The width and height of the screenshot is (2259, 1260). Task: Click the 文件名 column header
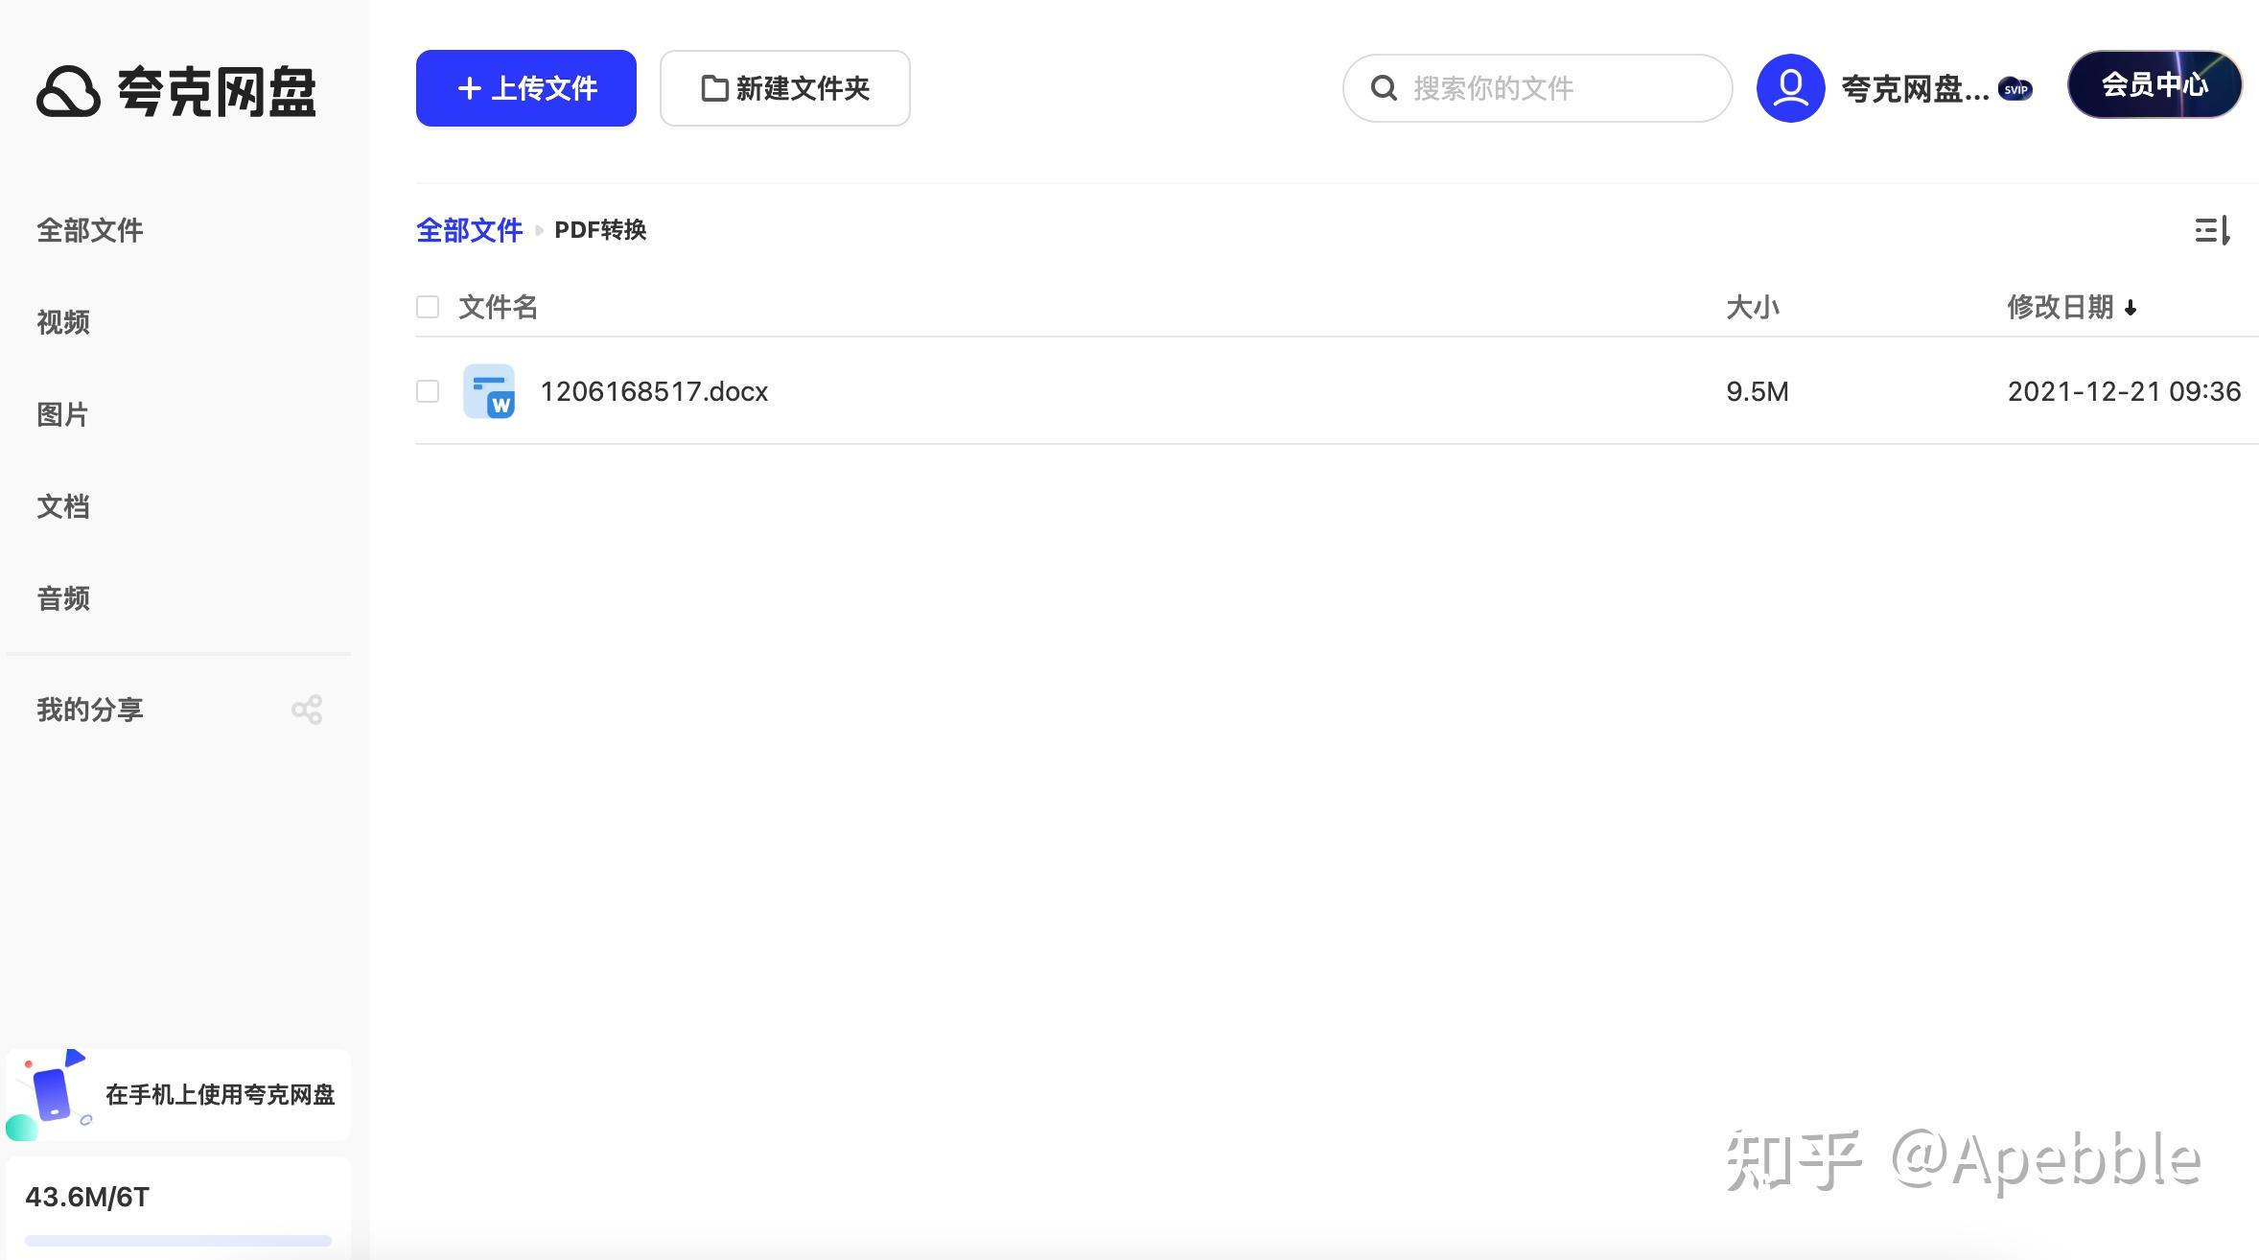[x=499, y=307]
